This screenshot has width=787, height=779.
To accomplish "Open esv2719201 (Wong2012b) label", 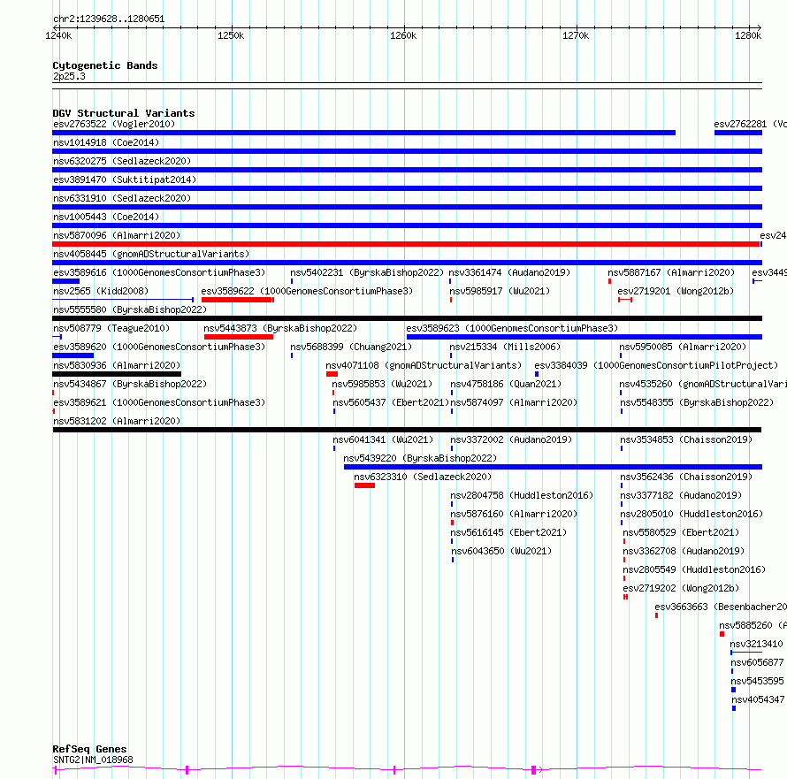I will (676, 291).
